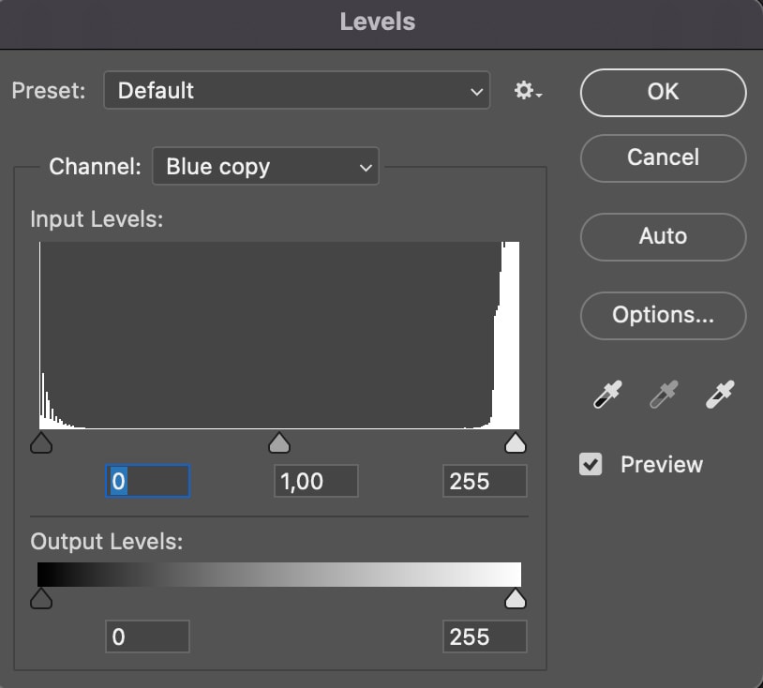Viewport: 763px width, 688px height.
Task: Click the input highlight slider handle
Action: [x=516, y=442]
